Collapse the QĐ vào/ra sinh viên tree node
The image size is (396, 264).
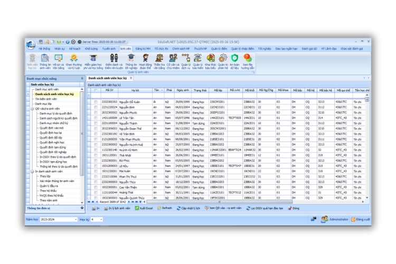coord(32,108)
